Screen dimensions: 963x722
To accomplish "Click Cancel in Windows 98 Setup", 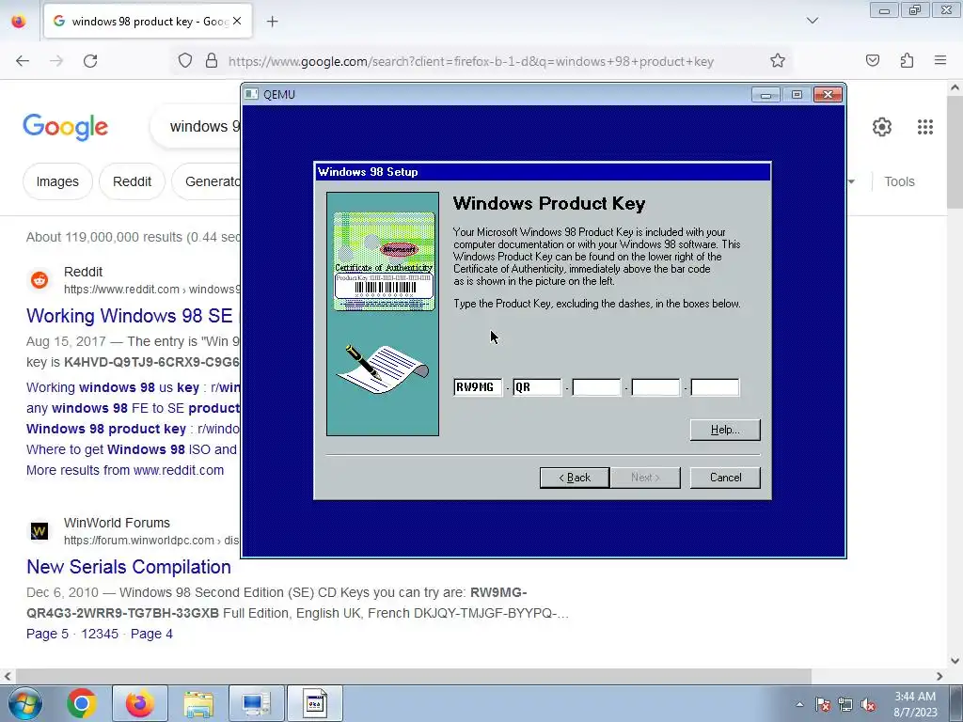I will pos(725,478).
